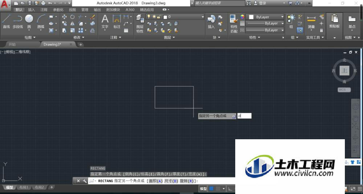Expand the 注释 panel dropdown
363x194 pixels.
116,37
